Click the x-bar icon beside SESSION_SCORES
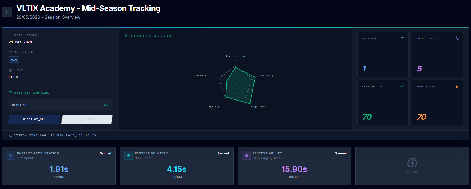This screenshot has height=189, width=471. click(x=126, y=35)
